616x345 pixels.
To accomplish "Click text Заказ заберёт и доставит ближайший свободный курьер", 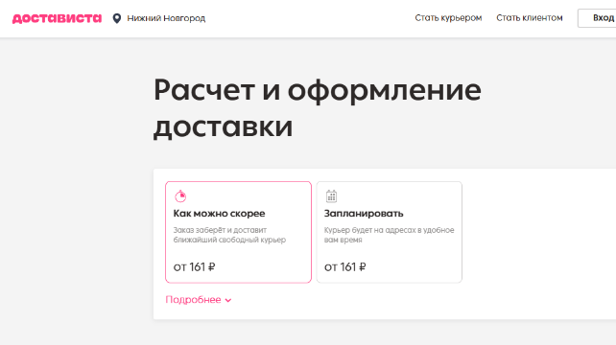I will point(229,235).
